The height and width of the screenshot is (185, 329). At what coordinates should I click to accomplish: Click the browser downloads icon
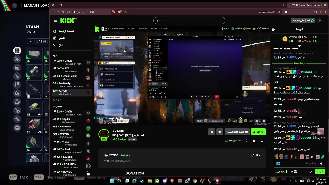tap(84, 12)
